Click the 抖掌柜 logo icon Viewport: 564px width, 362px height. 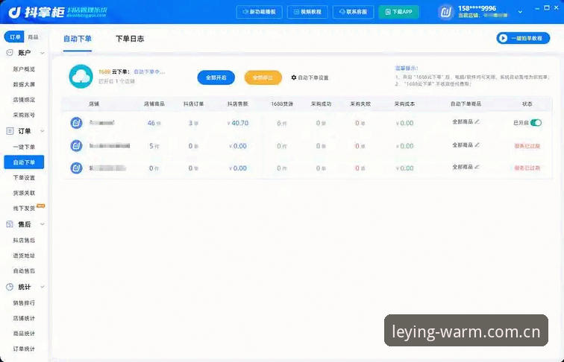tap(15, 12)
